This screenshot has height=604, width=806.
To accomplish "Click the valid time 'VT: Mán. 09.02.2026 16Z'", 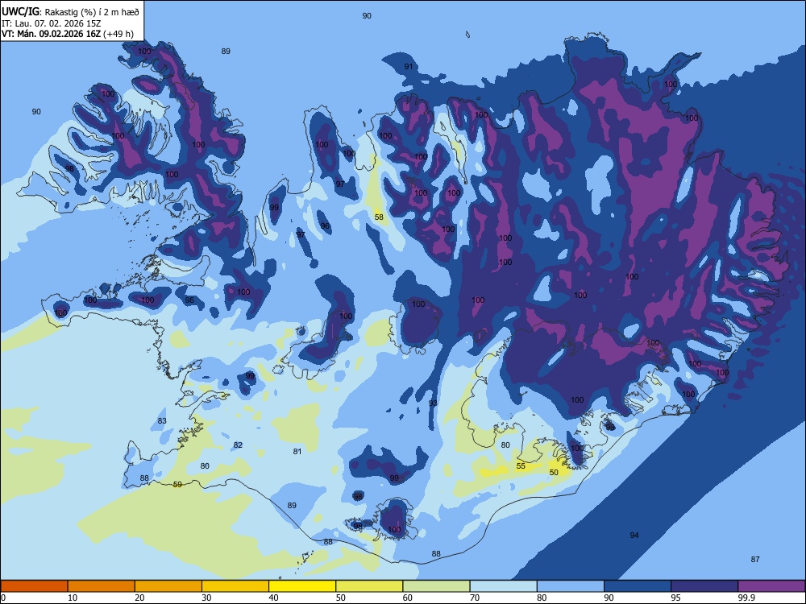I will click(52, 34).
